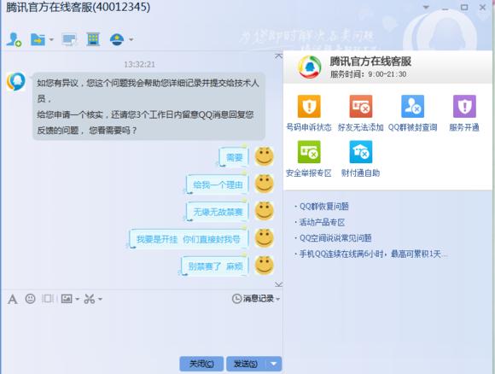The image size is (495, 374).
Task: Click the 发送(S) send button
Action: coord(246,364)
